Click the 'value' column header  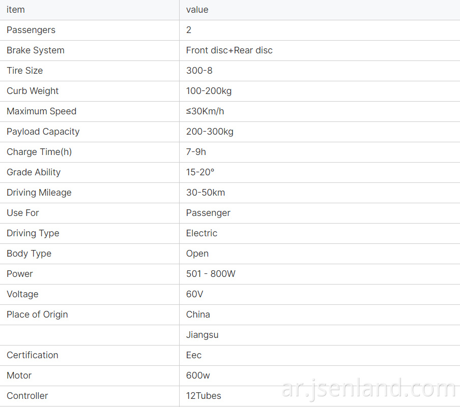tap(197, 10)
